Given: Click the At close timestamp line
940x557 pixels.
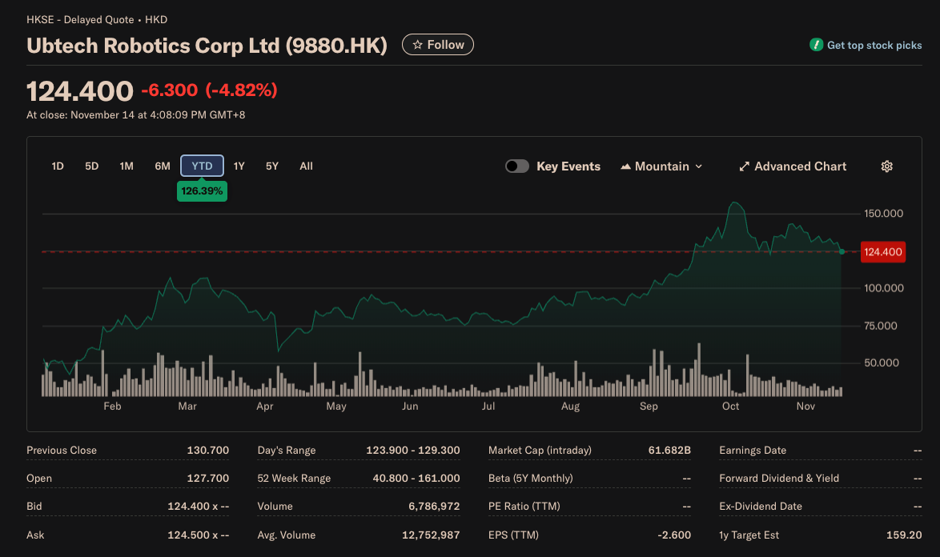Looking at the screenshot, I should 135,115.
